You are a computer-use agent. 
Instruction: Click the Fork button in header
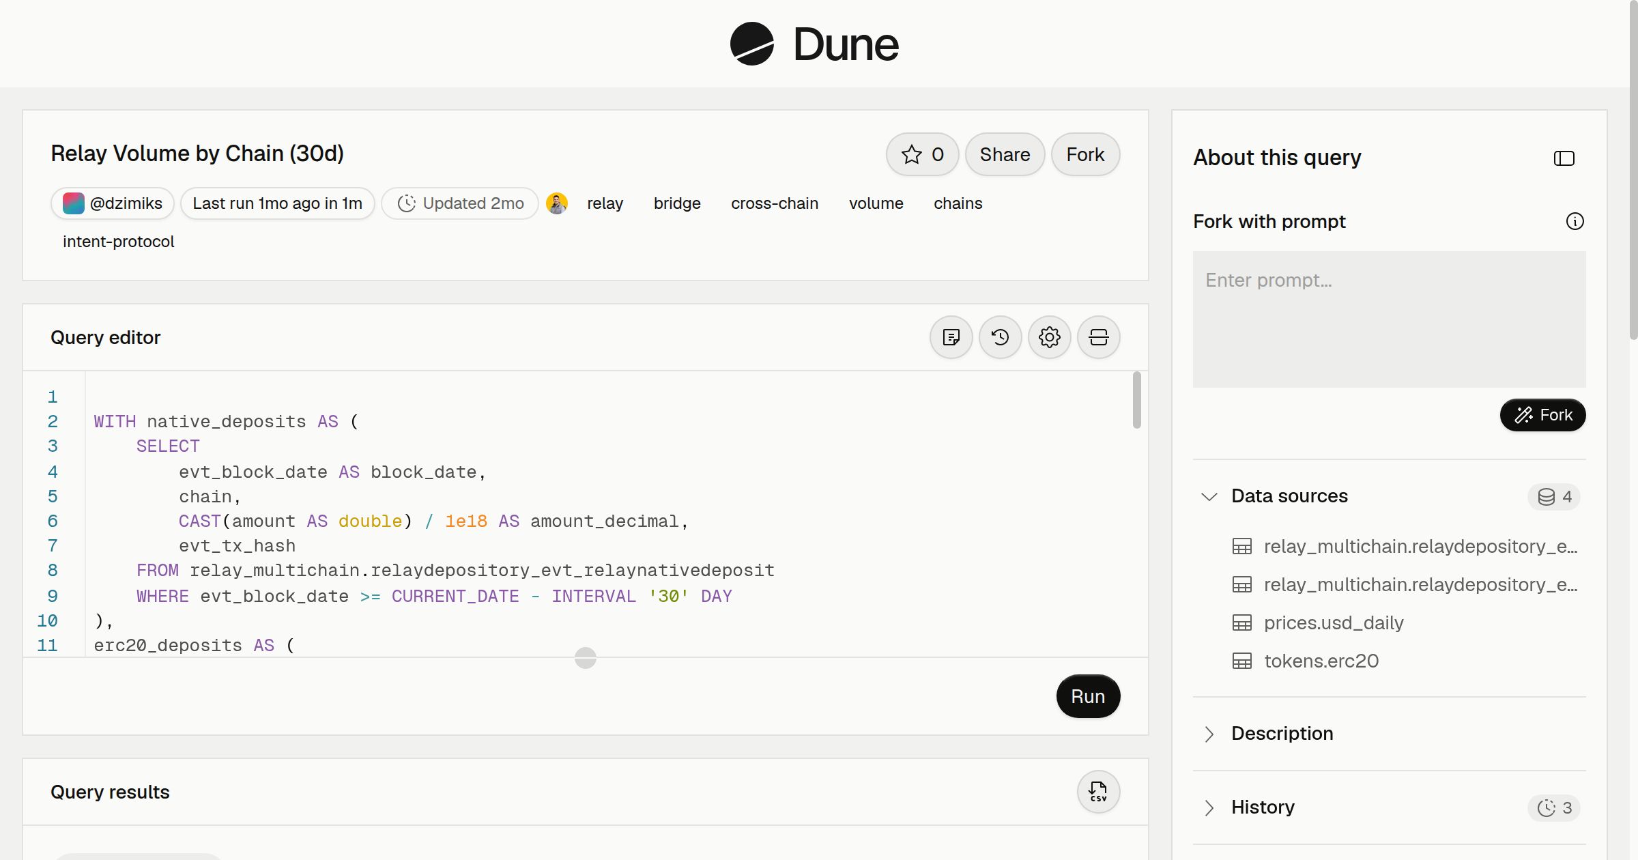click(1085, 154)
